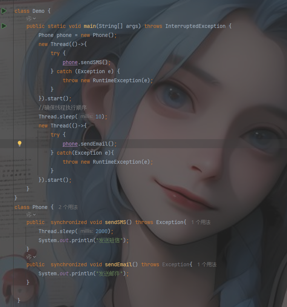Open the '2 个用法' usages hint for class Phone
The image size is (287, 307).
coord(68,207)
